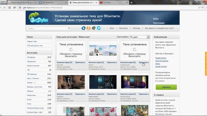Screen dimensions: 207x116
Task: Reload the page with the refresh icon
Action: [9, 8]
